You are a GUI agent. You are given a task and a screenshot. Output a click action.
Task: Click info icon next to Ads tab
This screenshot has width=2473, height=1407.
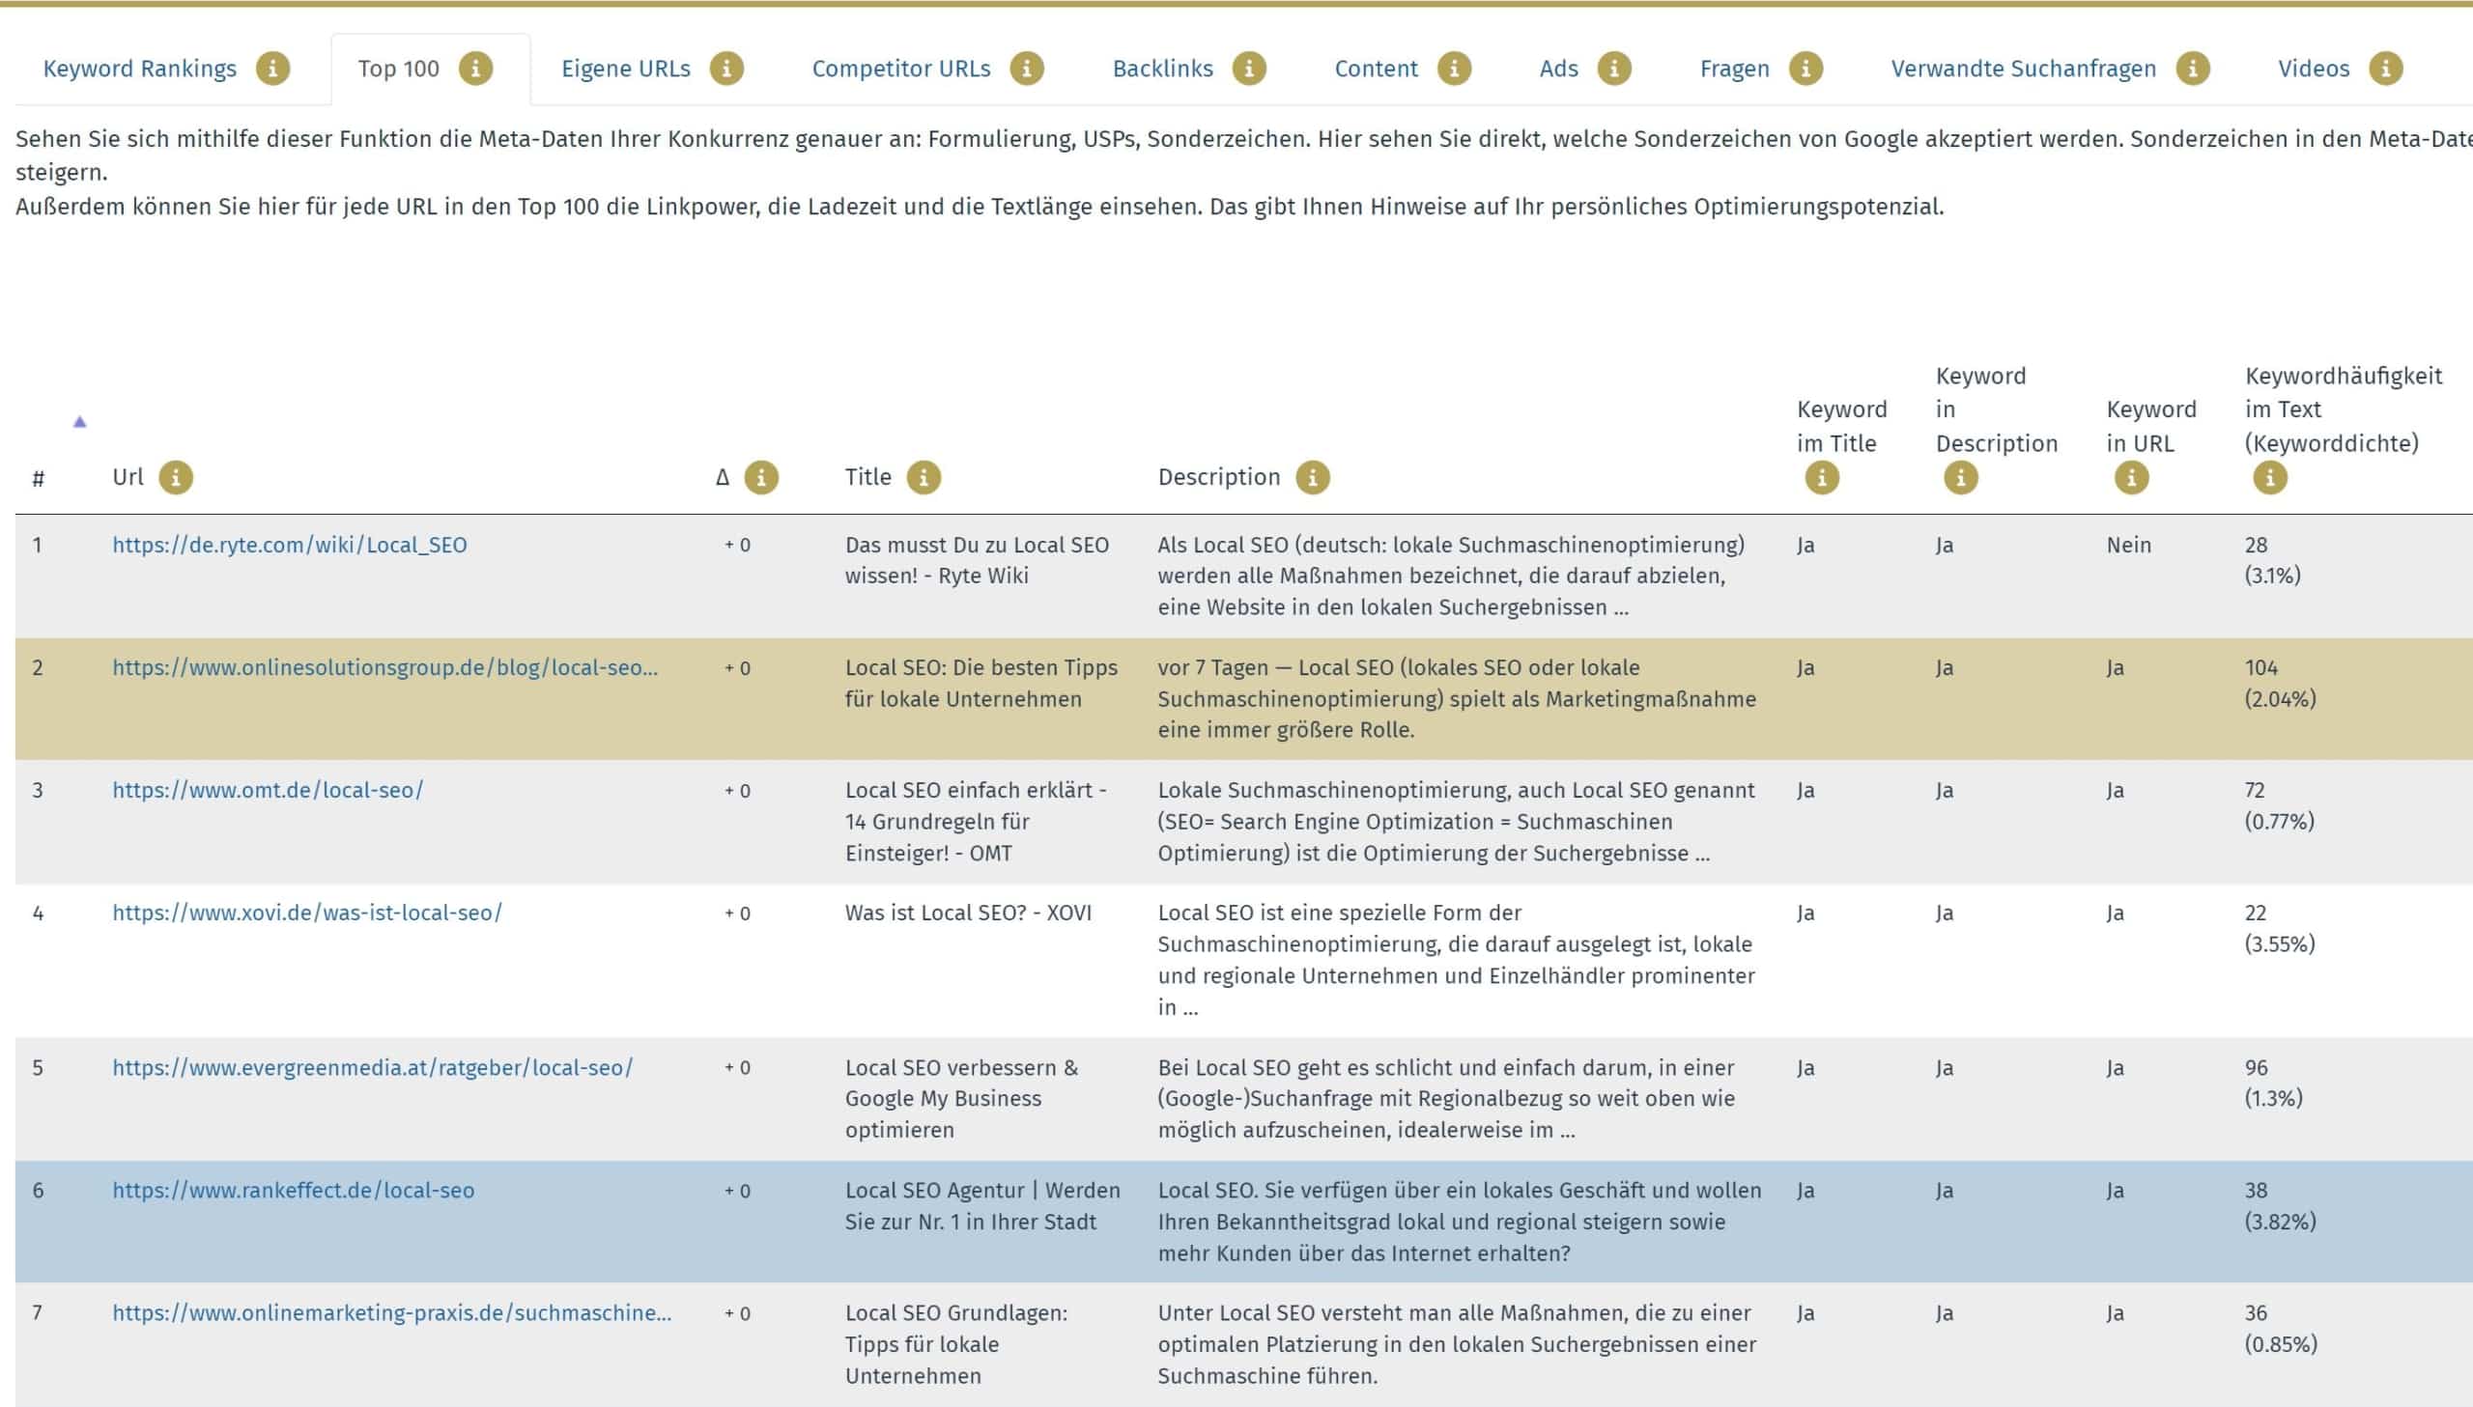tap(1615, 69)
